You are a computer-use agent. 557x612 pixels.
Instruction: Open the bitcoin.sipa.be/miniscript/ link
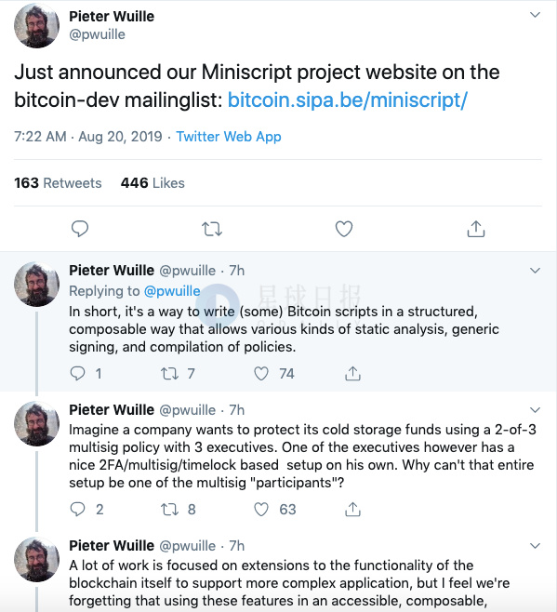click(347, 100)
